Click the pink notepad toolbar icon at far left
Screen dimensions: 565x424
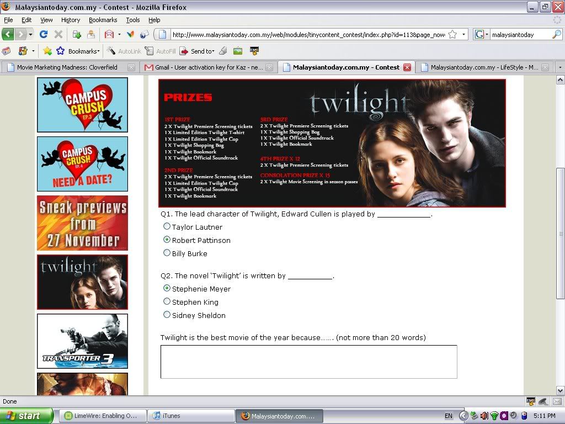[6, 51]
